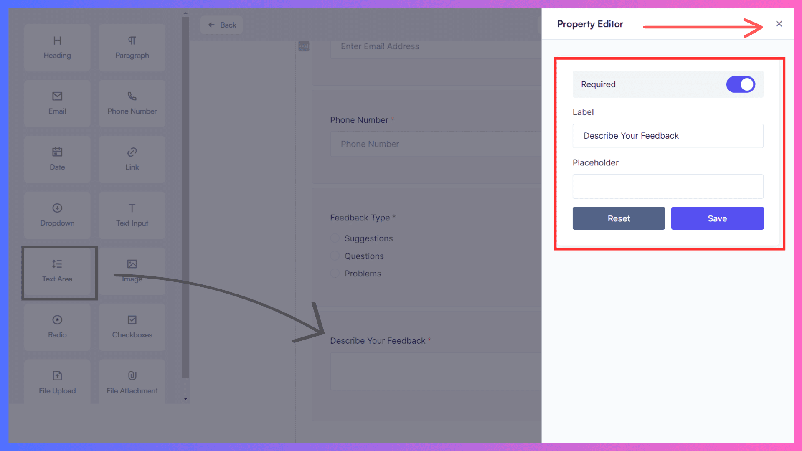Click the Placeholder input field
Image resolution: width=802 pixels, height=451 pixels.
tap(668, 186)
